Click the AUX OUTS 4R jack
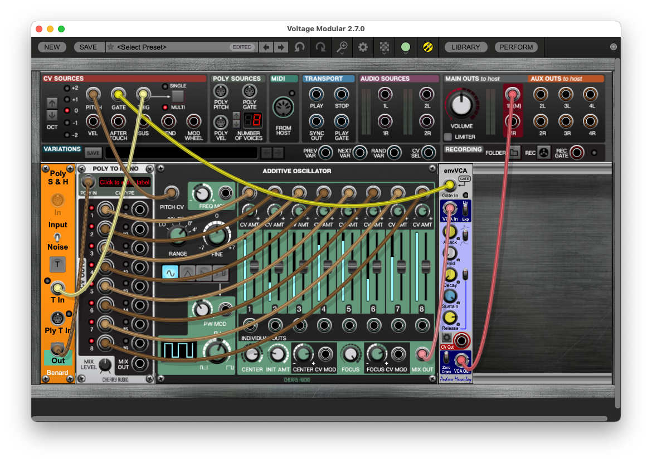Viewport: 652px width, 463px height. click(591, 122)
